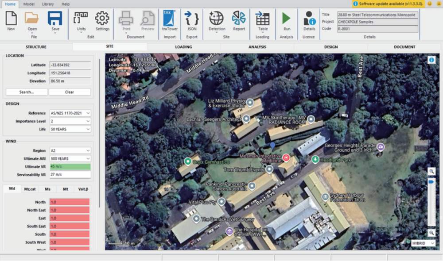Open licence Details icon
Screen dimensions: 443x261
[x=309, y=19]
